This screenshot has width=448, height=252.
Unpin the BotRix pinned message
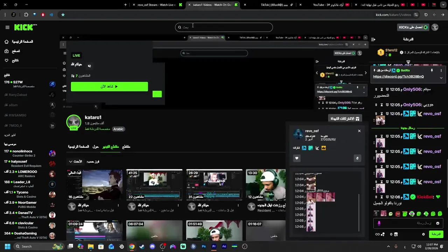click(x=432, y=70)
